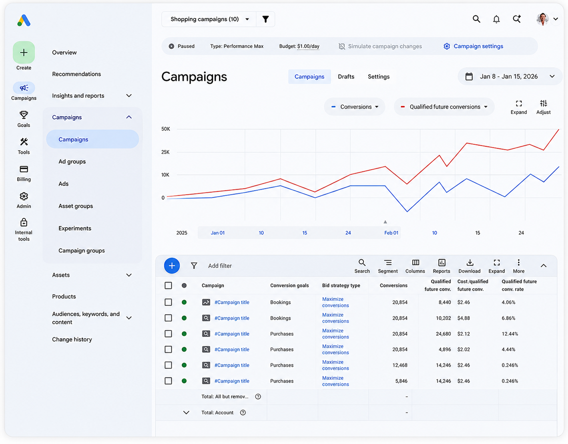Open Tools in the left rail

point(24,146)
